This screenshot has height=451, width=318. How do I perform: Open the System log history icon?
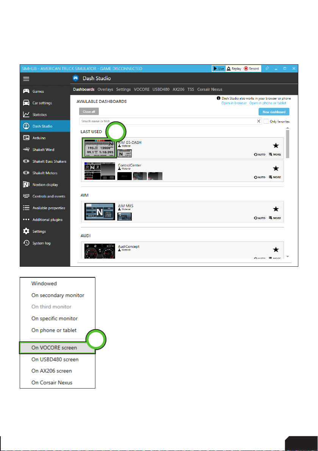pyautogui.click(x=26, y=243)
